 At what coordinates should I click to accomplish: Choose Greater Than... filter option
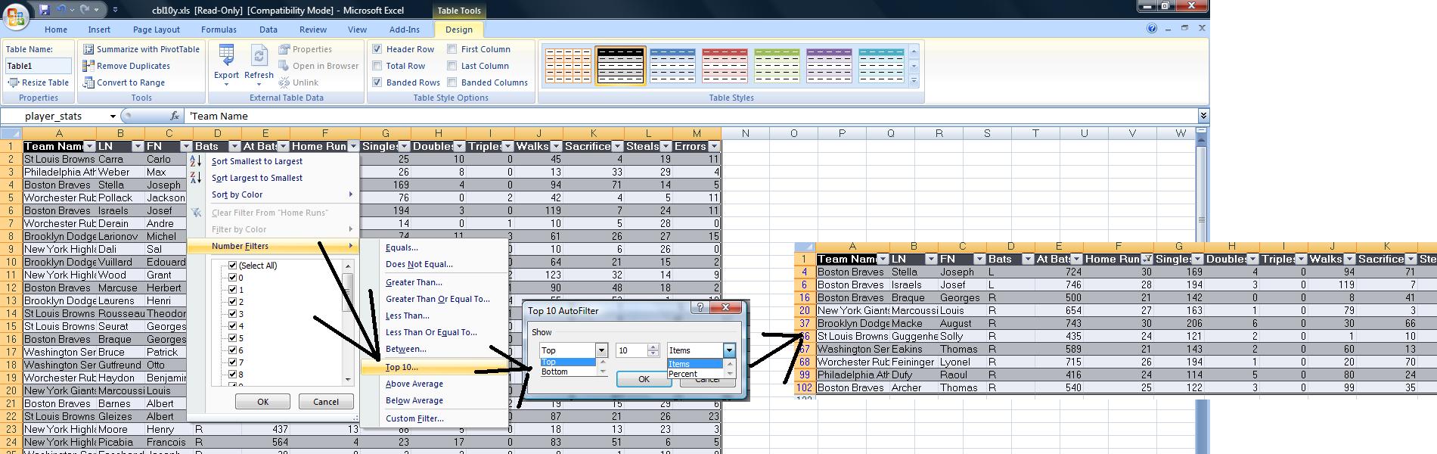[x=414, y=282]
